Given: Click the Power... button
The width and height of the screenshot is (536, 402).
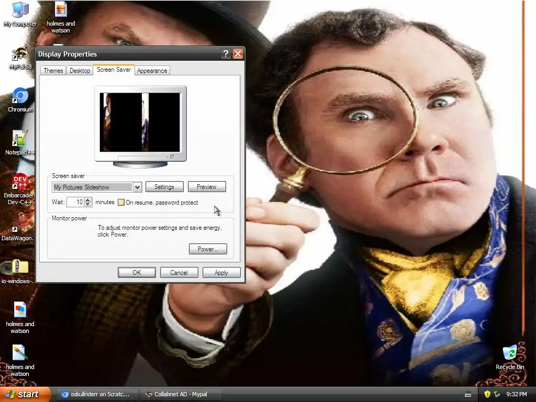Looking at the screenshot, I should [x=208, y=249].
